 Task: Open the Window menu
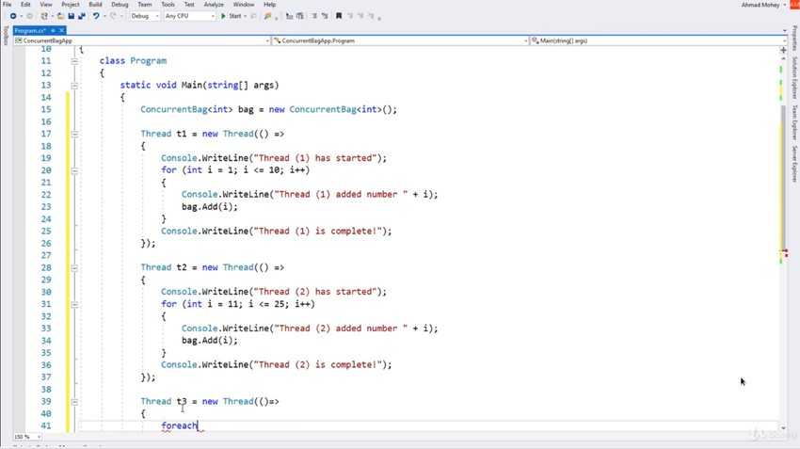244,5
